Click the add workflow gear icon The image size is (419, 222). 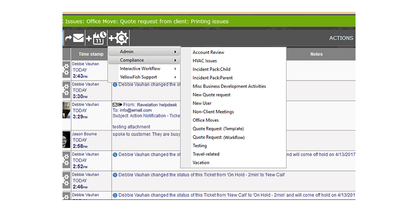tap(119, 38)
